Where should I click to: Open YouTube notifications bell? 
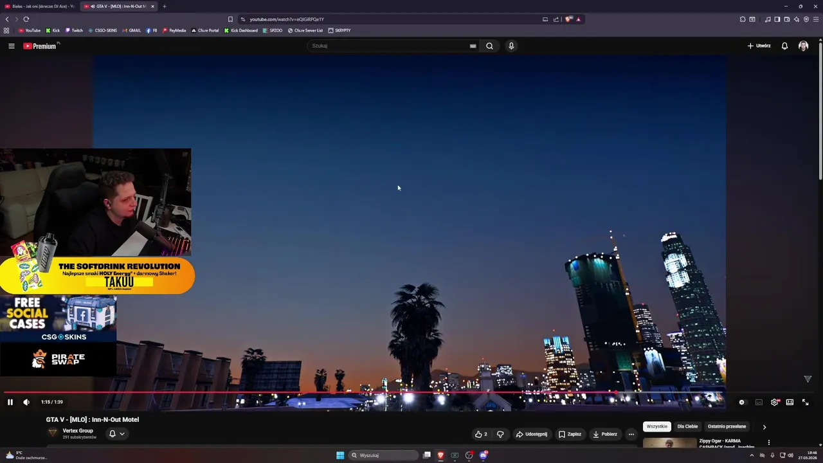click(784, 46)
